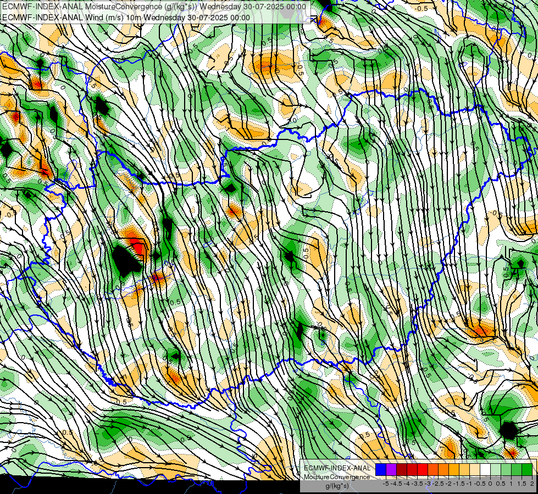Click the g/(kg*s) unit label in legend
The image size is (538, 494).
click(x=337, y=486)
